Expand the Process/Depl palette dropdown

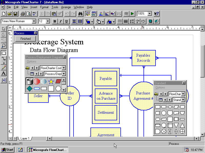[64, 74]
